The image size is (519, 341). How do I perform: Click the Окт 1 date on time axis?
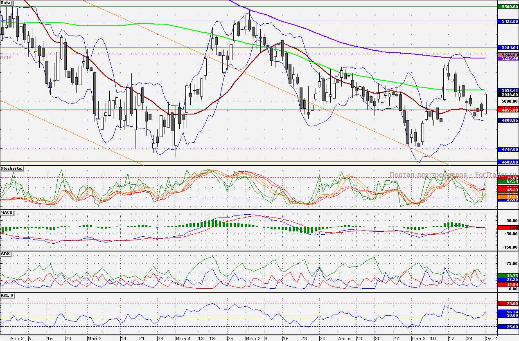click(x=492, y=339)
